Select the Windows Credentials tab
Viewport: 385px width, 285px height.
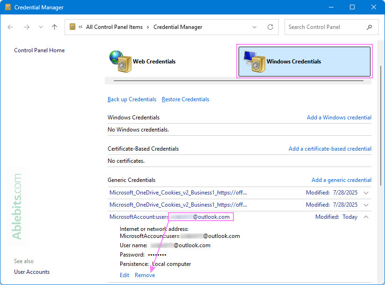coord(305,62)
